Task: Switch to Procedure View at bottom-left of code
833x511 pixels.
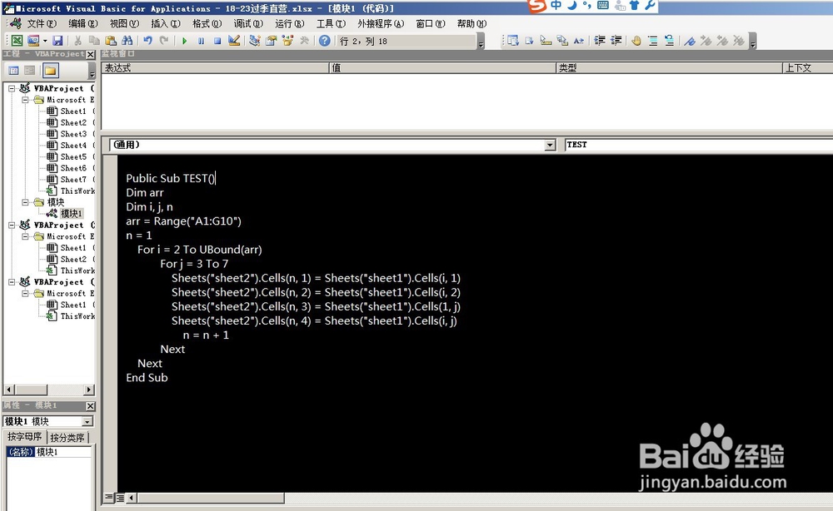Action: [x=108, y=497]
